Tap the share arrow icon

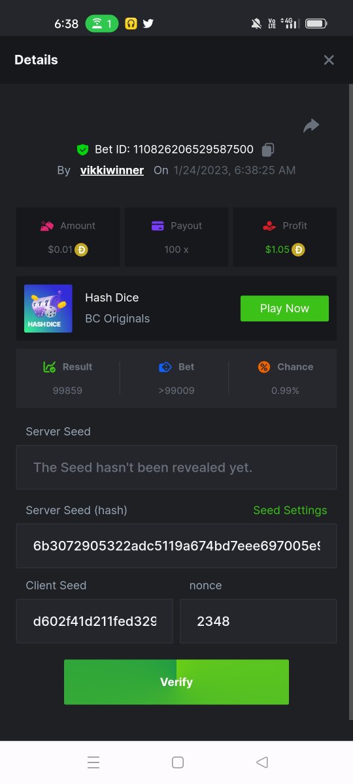pyautogui.click(x=311, y=125)
